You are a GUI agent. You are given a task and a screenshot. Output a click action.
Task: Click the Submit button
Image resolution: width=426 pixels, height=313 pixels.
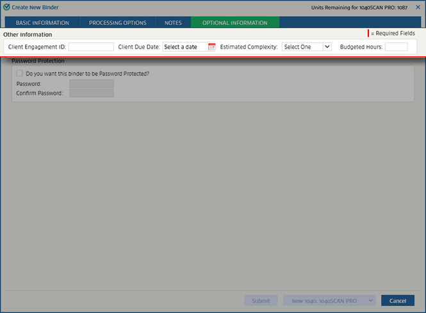tap(261, 300)
